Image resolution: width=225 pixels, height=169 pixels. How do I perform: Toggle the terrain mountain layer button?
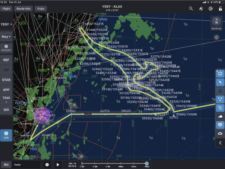tap(220, 116)
